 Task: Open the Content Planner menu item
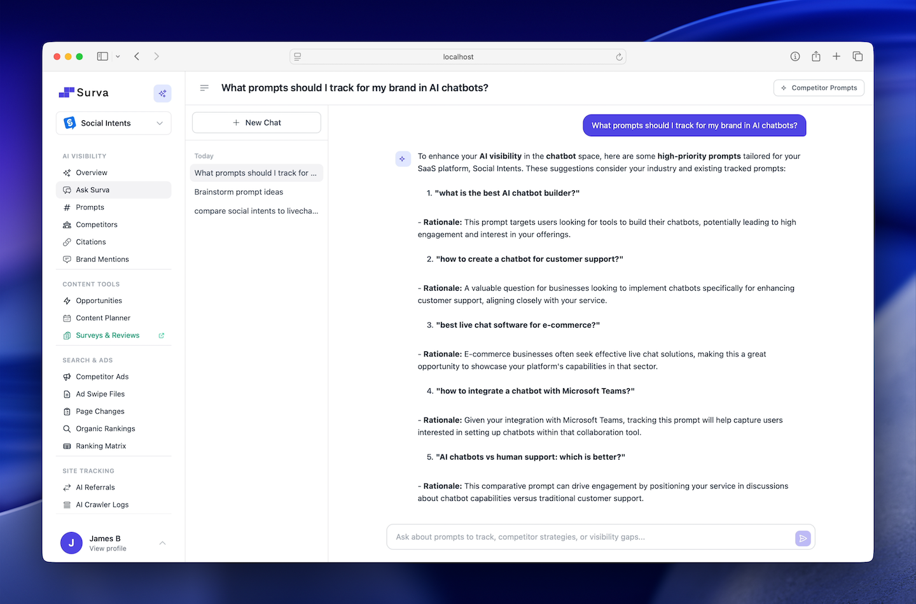102,318
